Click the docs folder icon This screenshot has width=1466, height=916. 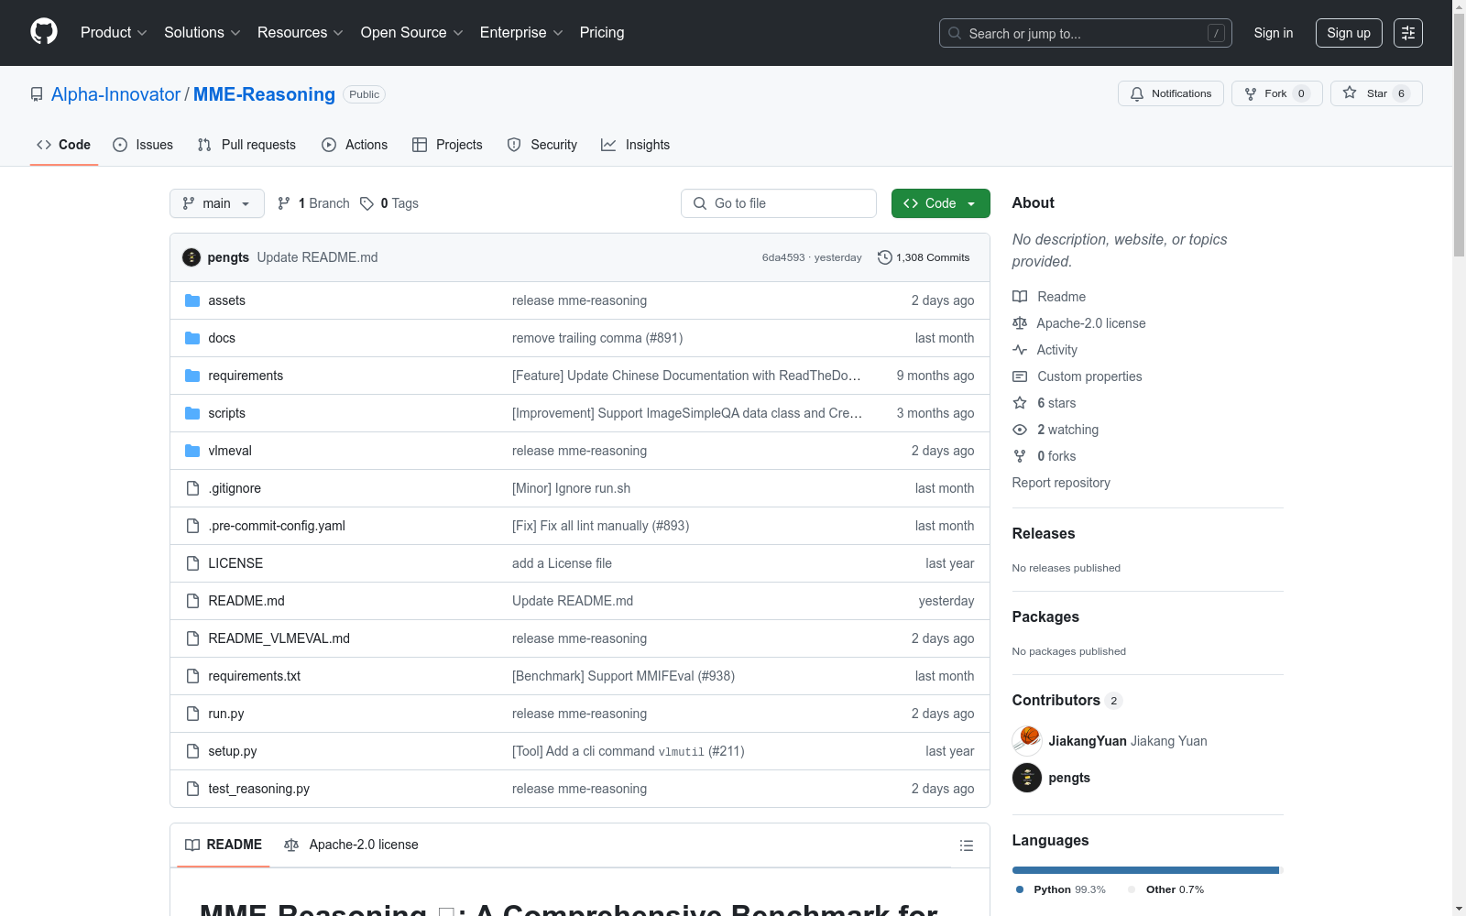click(192, 338)
